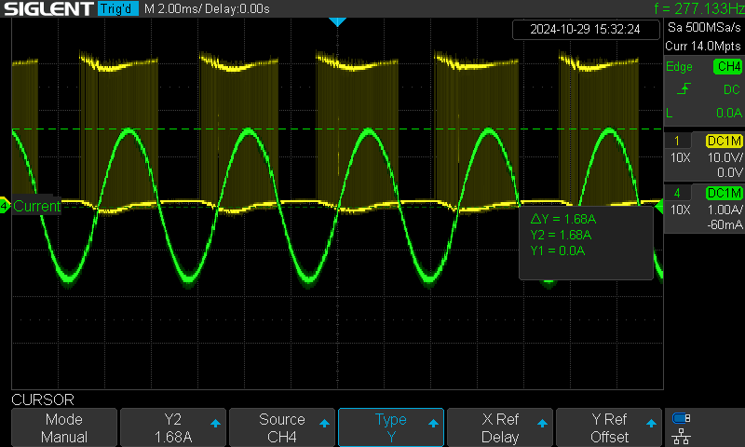Click the LAN network status icon
Viewport: 745px width, 447px height.
tap(682, 436)
